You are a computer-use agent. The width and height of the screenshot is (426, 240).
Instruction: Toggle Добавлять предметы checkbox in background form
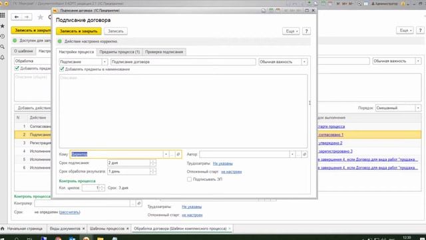(x=17, y=68)
